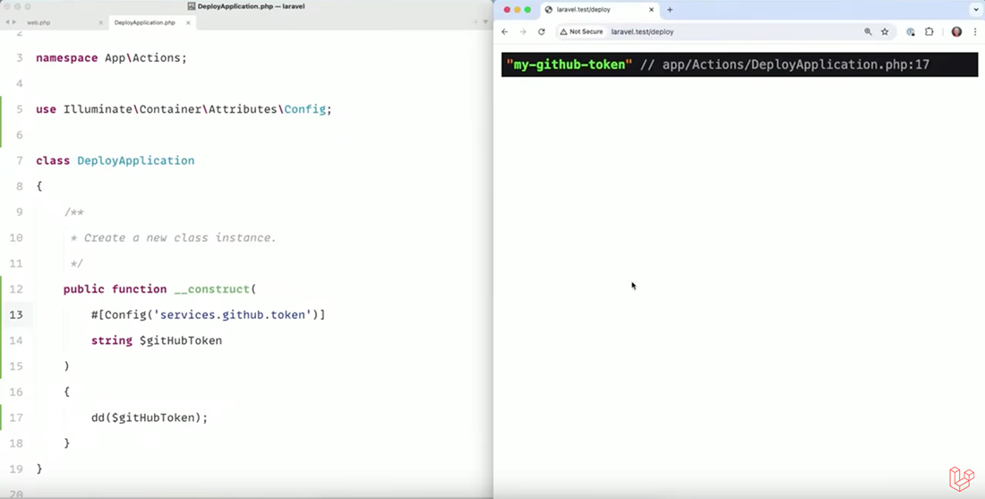985x499 pixels.
Task: Open a new Chrome tab
Action: [670, 10]
